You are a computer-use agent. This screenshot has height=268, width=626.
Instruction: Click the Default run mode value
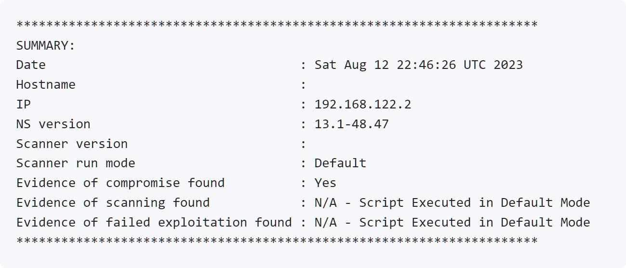tap(340, 163)
